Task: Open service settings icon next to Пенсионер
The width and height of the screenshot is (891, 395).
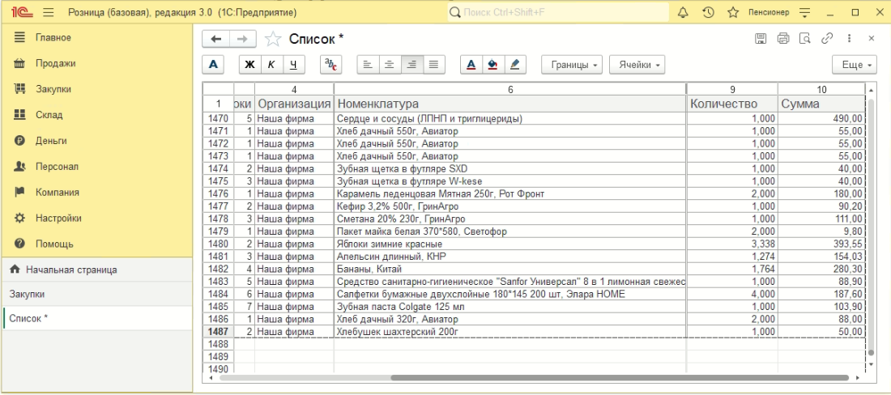Action: click(x=804, y=12)
